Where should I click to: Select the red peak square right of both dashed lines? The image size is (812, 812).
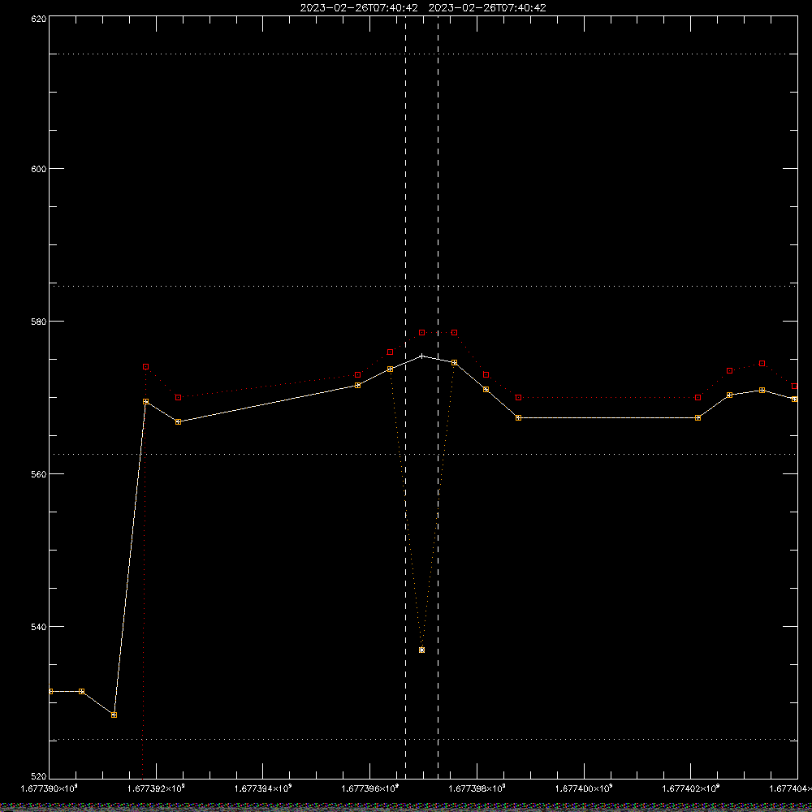click(454, 332)
